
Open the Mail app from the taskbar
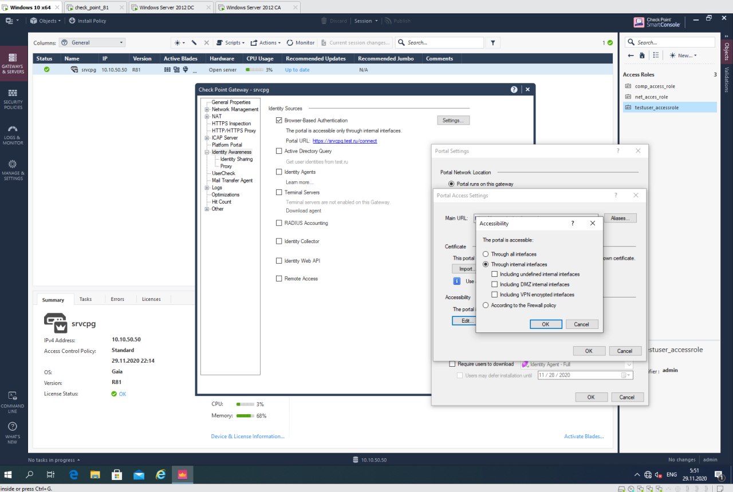point(139,474)
